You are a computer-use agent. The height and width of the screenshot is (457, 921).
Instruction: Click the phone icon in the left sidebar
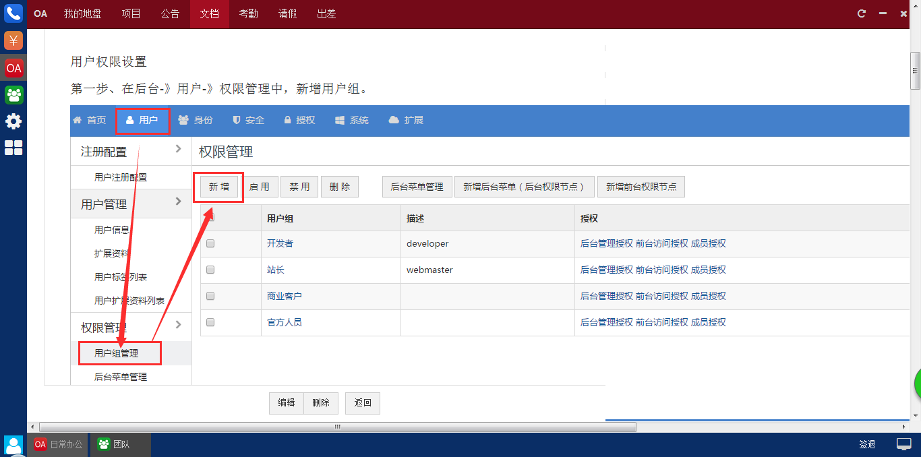pyautogui.click(x=13, y=13)
